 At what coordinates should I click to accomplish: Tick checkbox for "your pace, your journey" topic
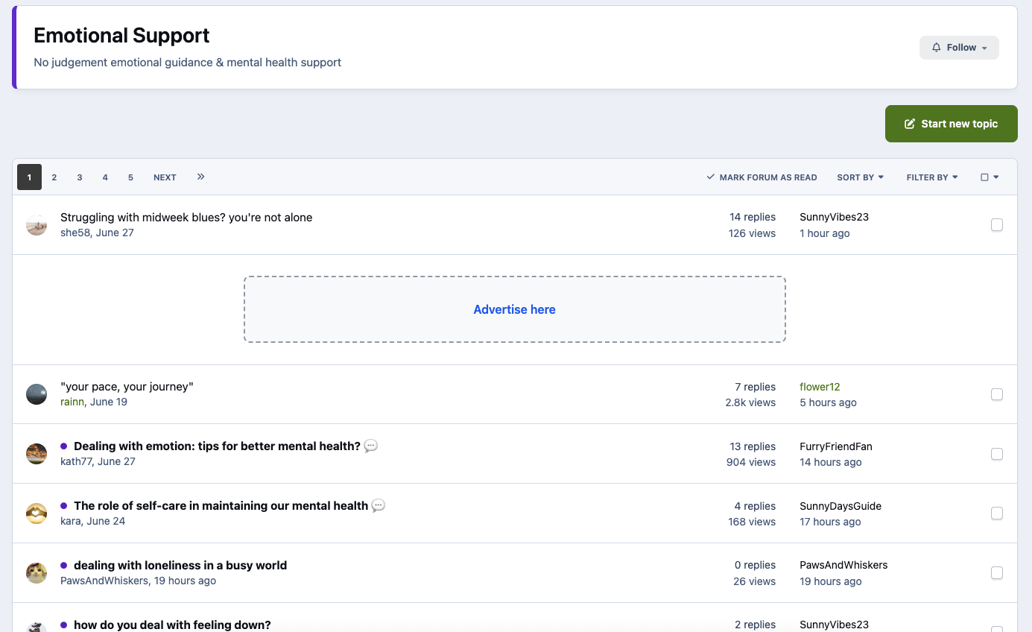click(x=997, y=394)
